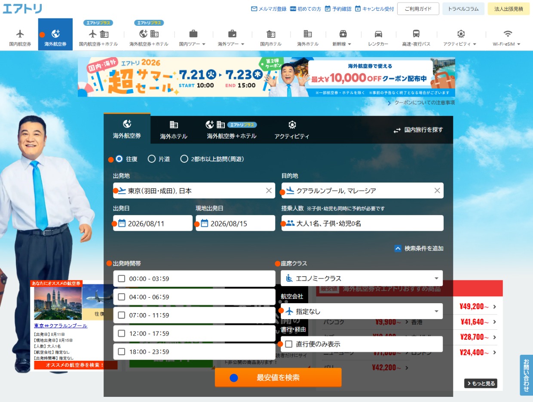The height and width of the screenshot is (402, 533).
Task: Select the 高速・夜行バス bus icon
Action: click(416, 34)
